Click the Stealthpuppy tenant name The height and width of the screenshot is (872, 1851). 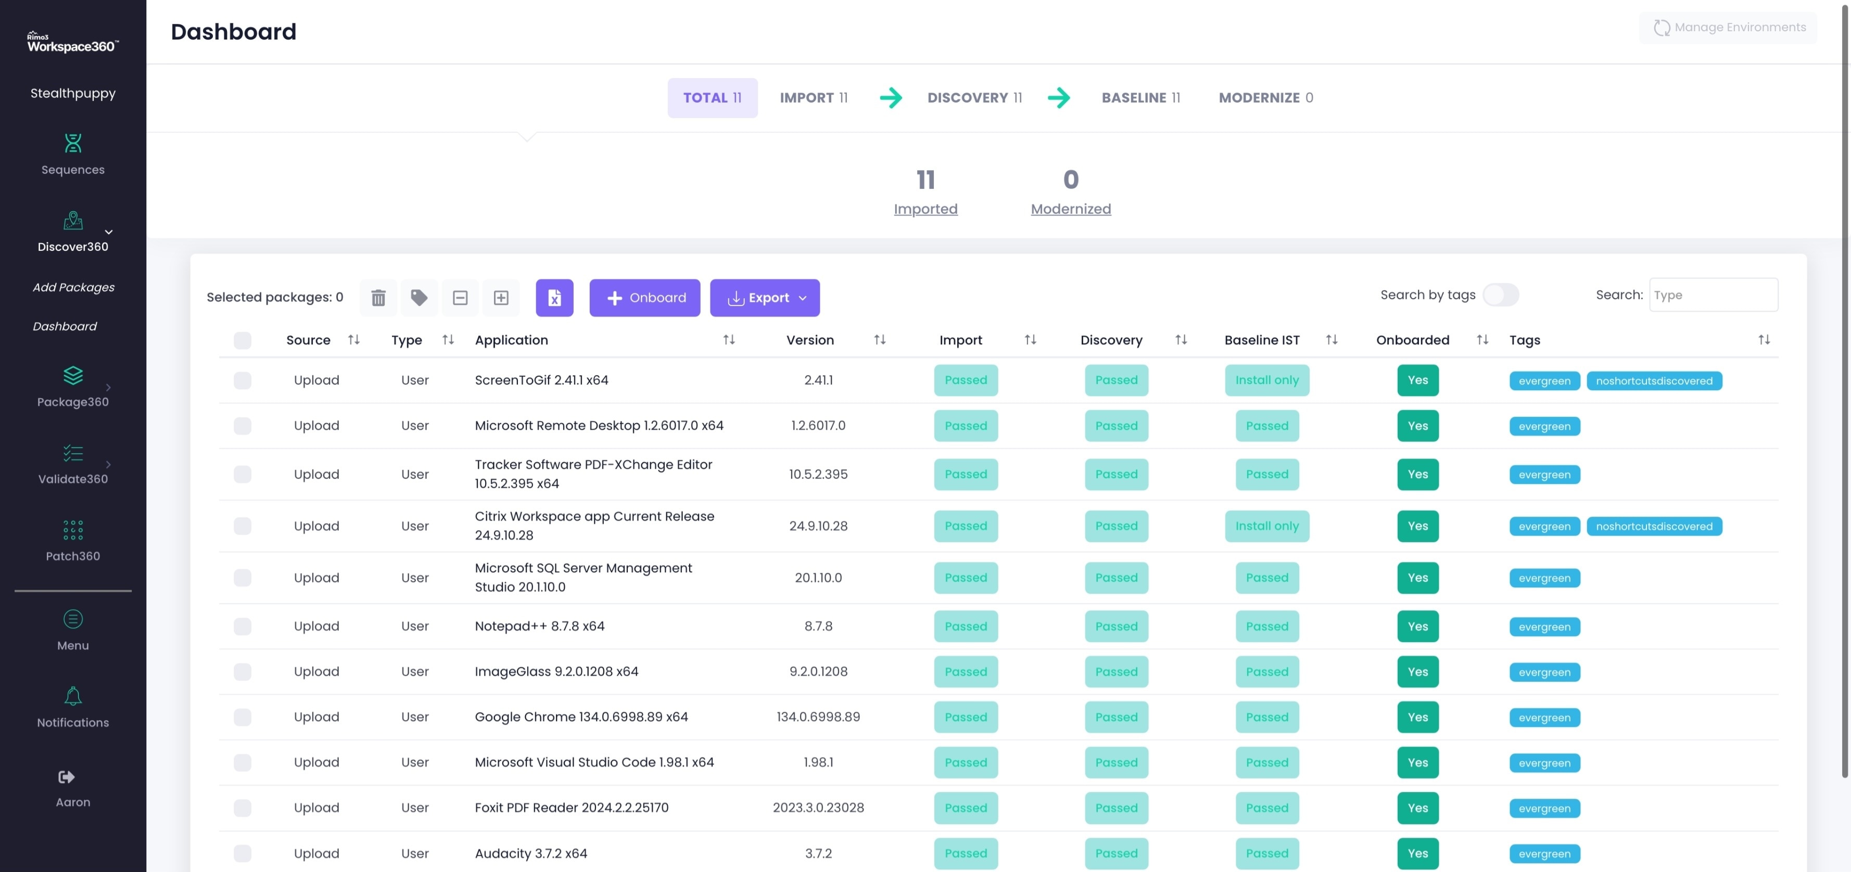coord(72,93)
